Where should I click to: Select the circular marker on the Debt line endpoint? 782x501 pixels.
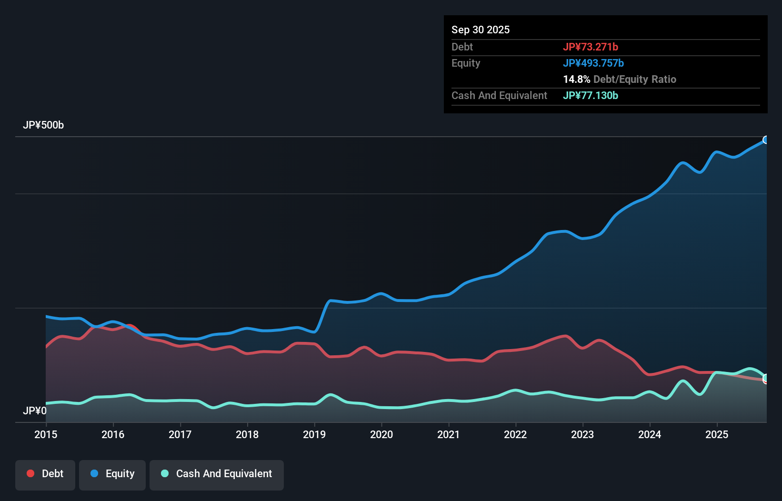(766, 381)
